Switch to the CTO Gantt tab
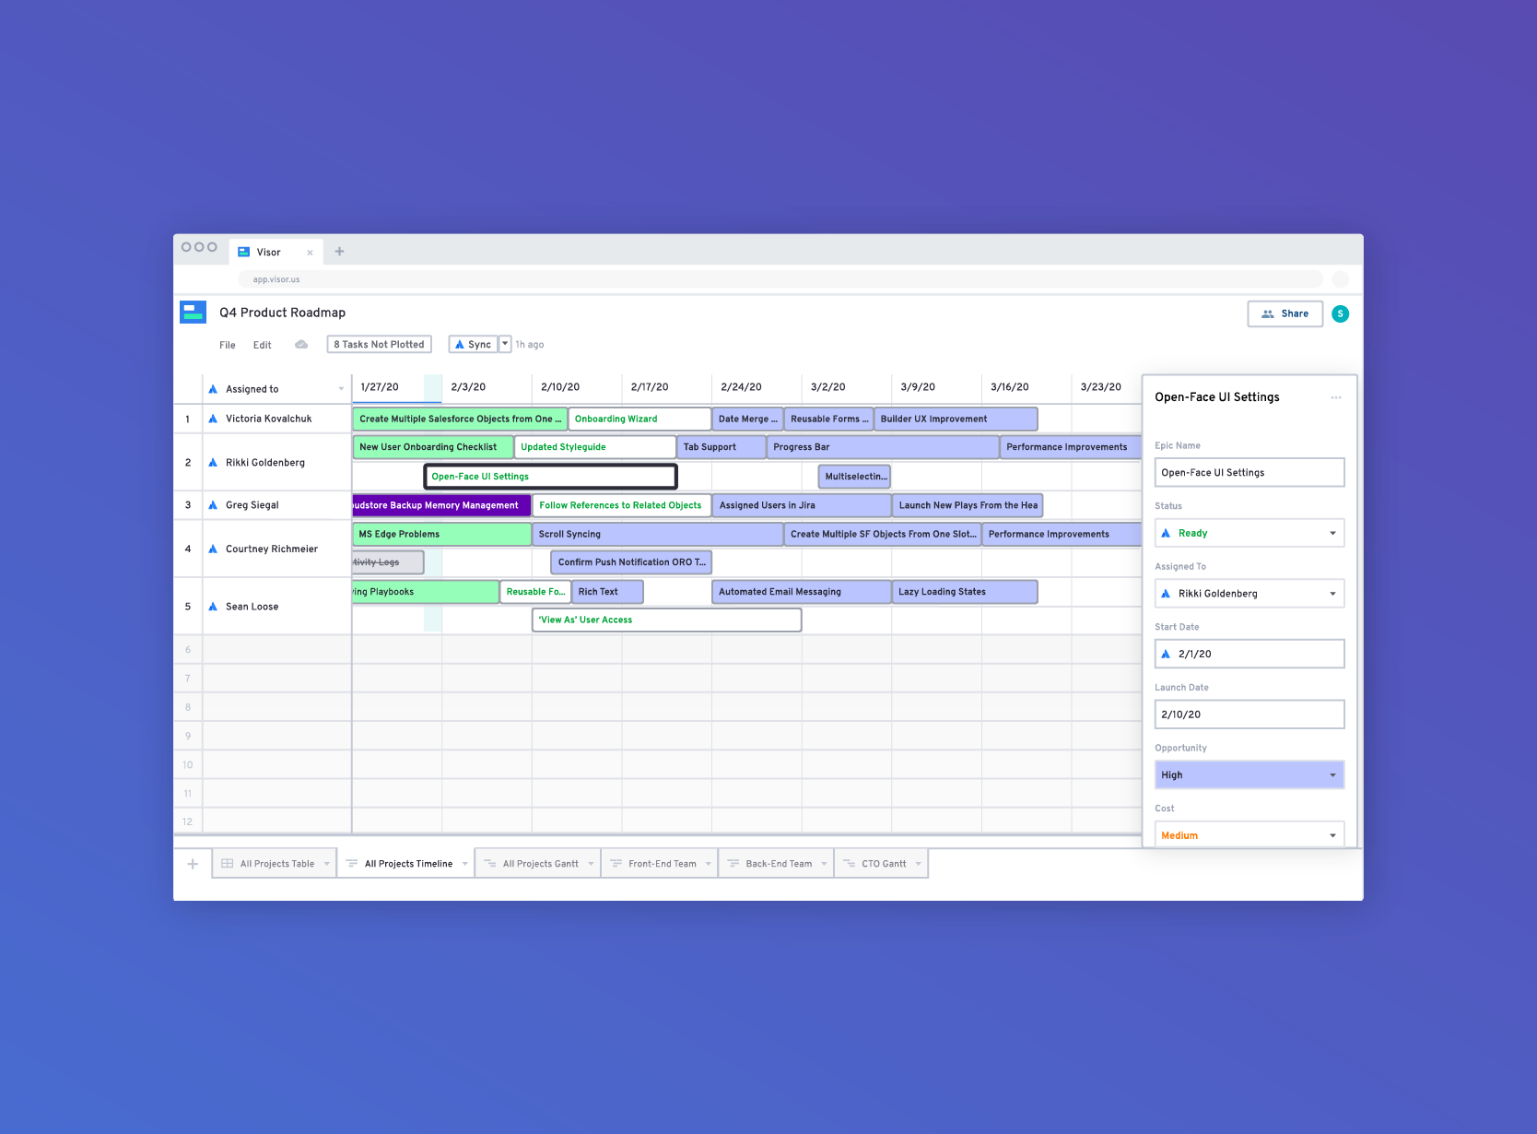 [881, 864]
